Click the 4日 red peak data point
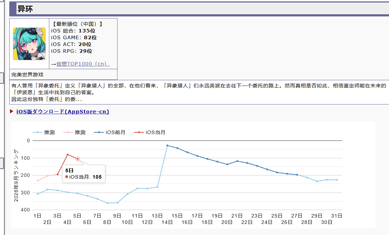 pyautogui.click(x=68, y=154)
